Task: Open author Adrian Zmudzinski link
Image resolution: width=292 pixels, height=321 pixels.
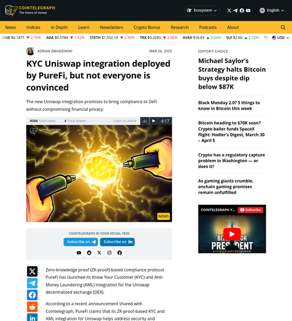Action: click(55, 51)
